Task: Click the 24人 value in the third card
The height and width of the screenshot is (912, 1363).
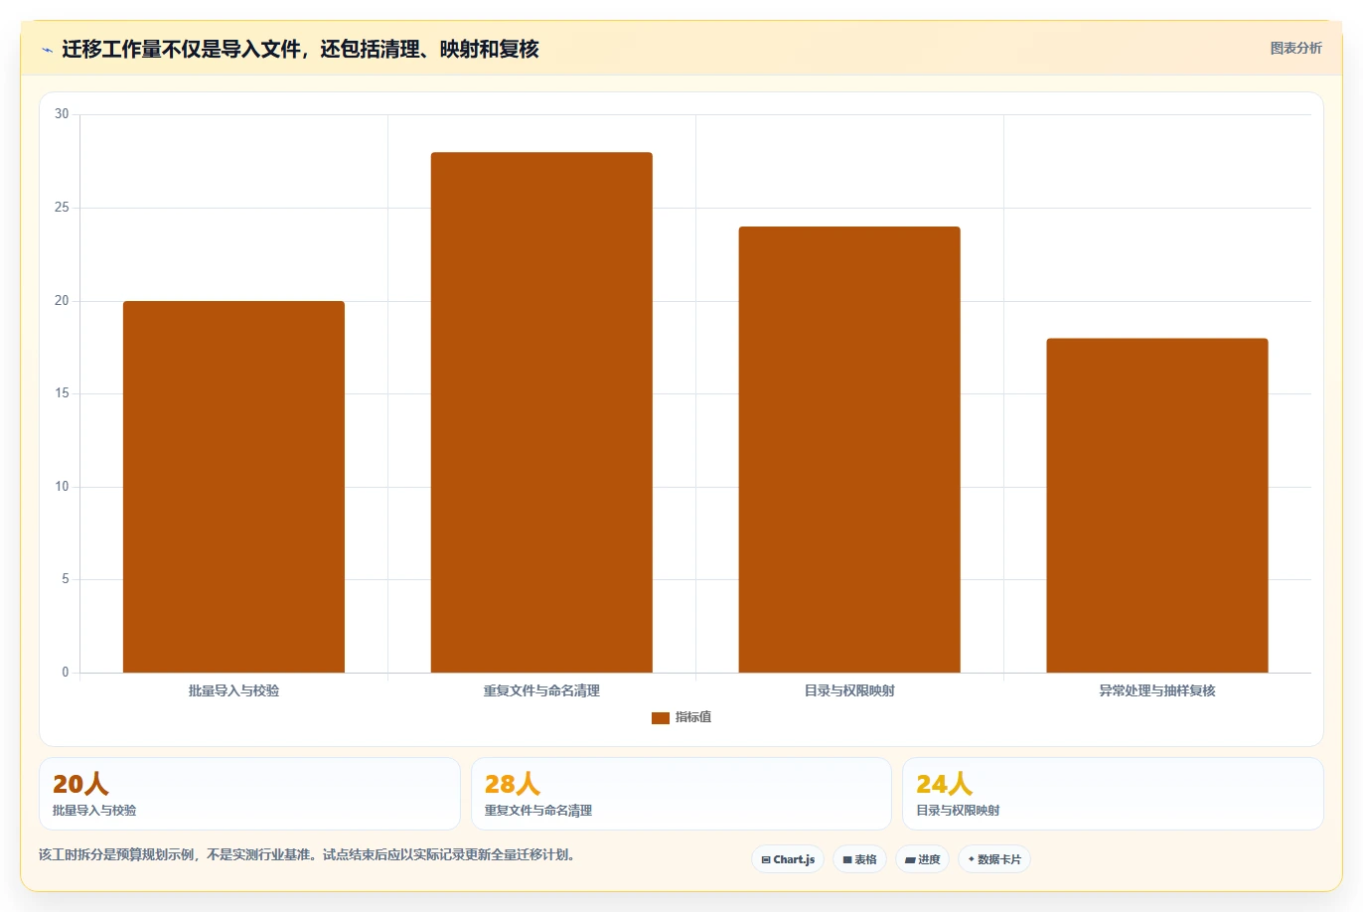Action: coord(944,784)
